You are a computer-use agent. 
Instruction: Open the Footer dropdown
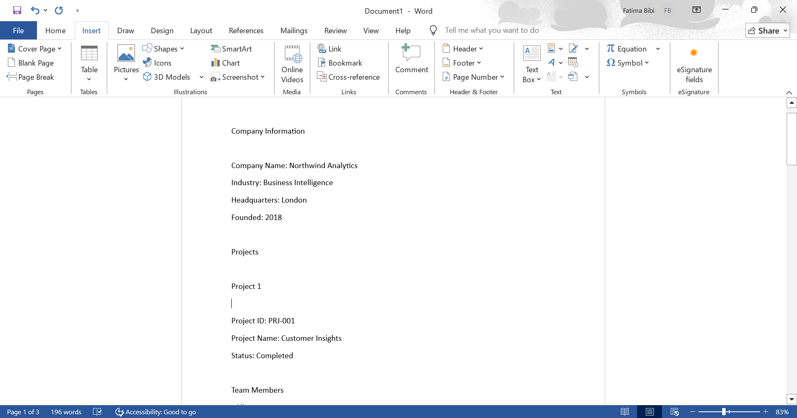462,63
